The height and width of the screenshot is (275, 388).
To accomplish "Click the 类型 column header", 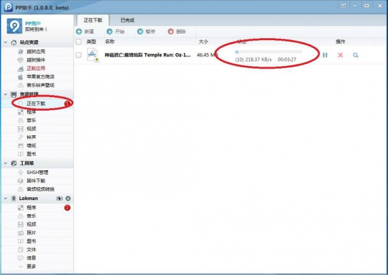I will click(91, 41).
